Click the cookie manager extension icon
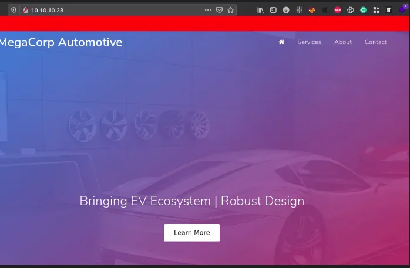This screenshot has height=268, width=410. coord(351,10)
